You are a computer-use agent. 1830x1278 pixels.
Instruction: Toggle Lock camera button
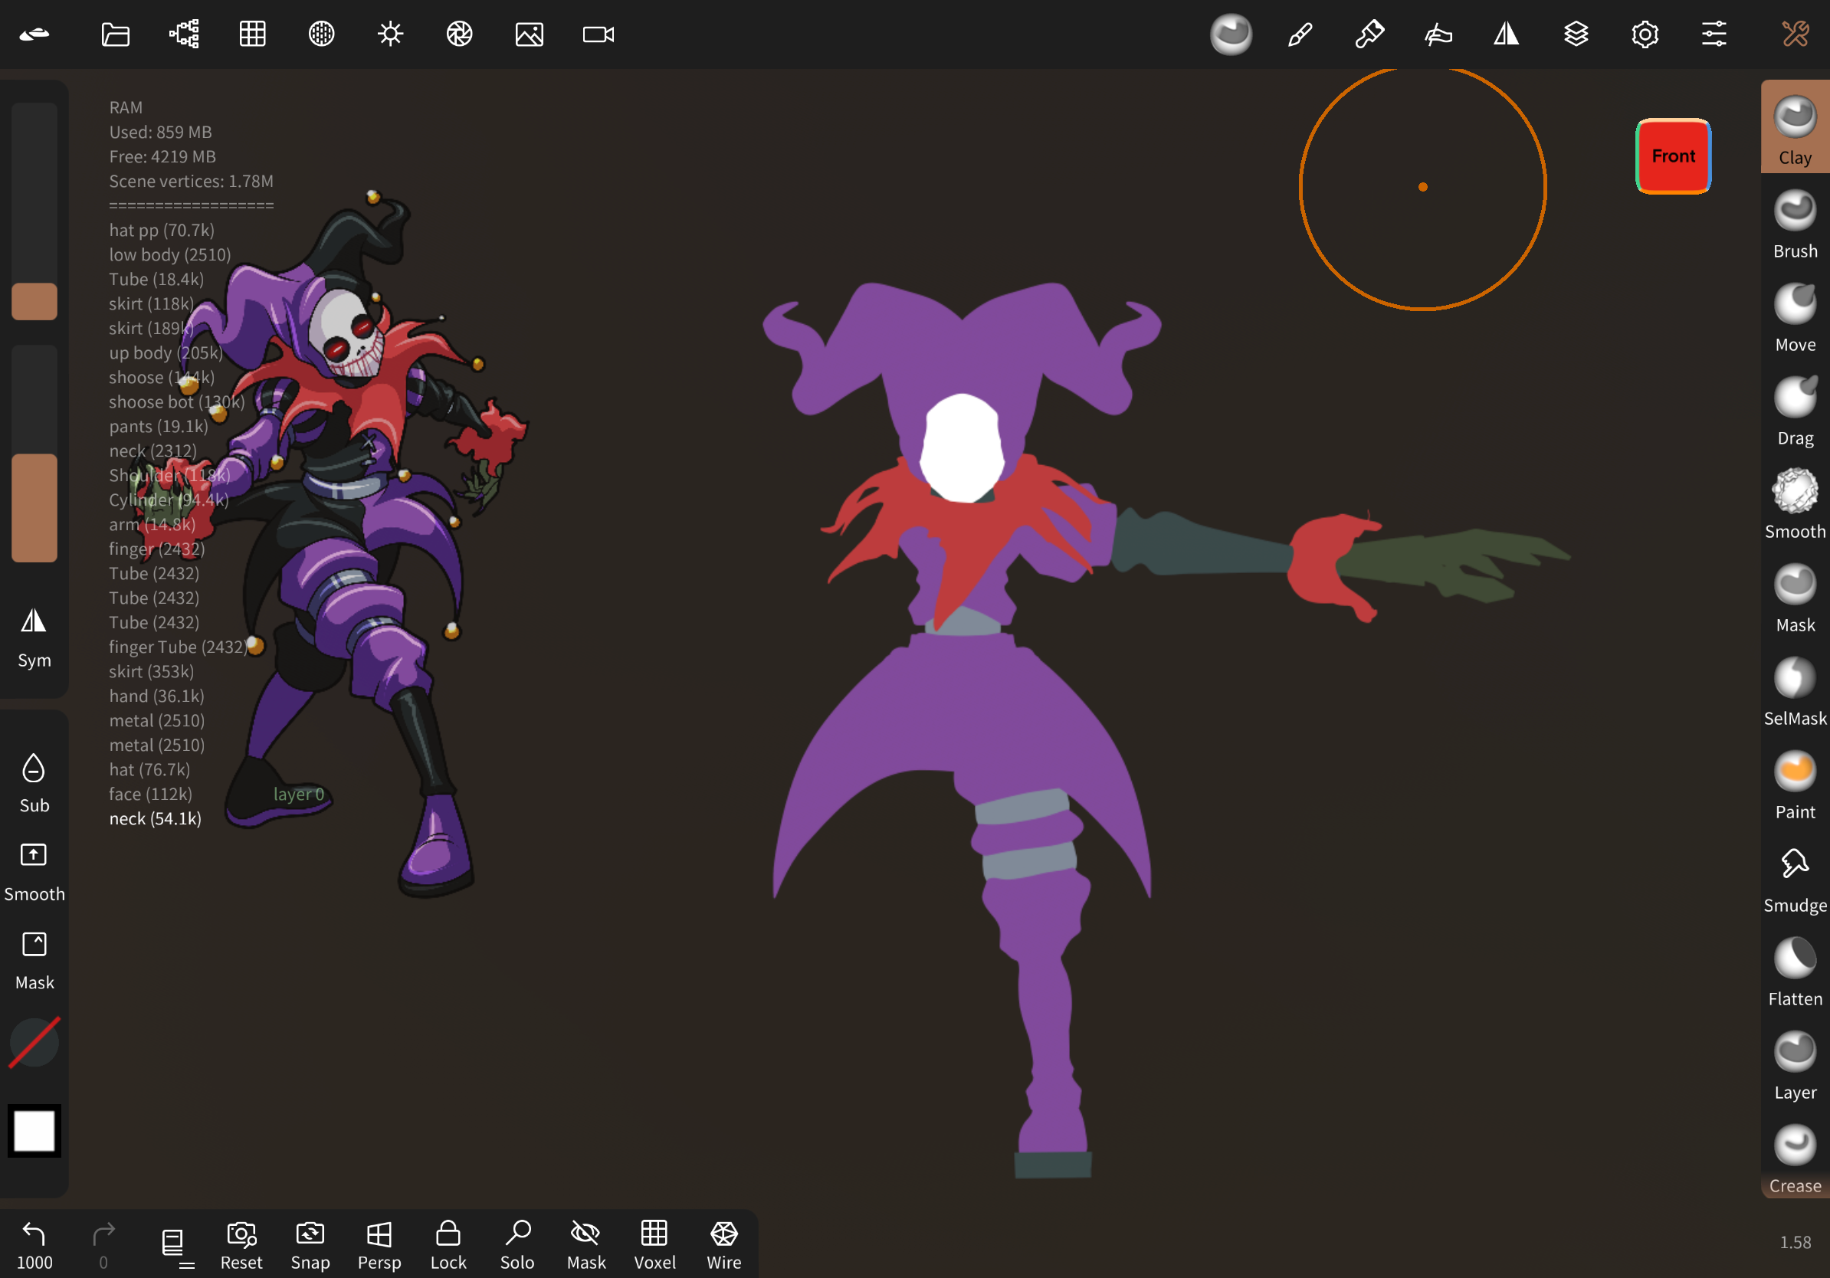[x=448, y=1245]
